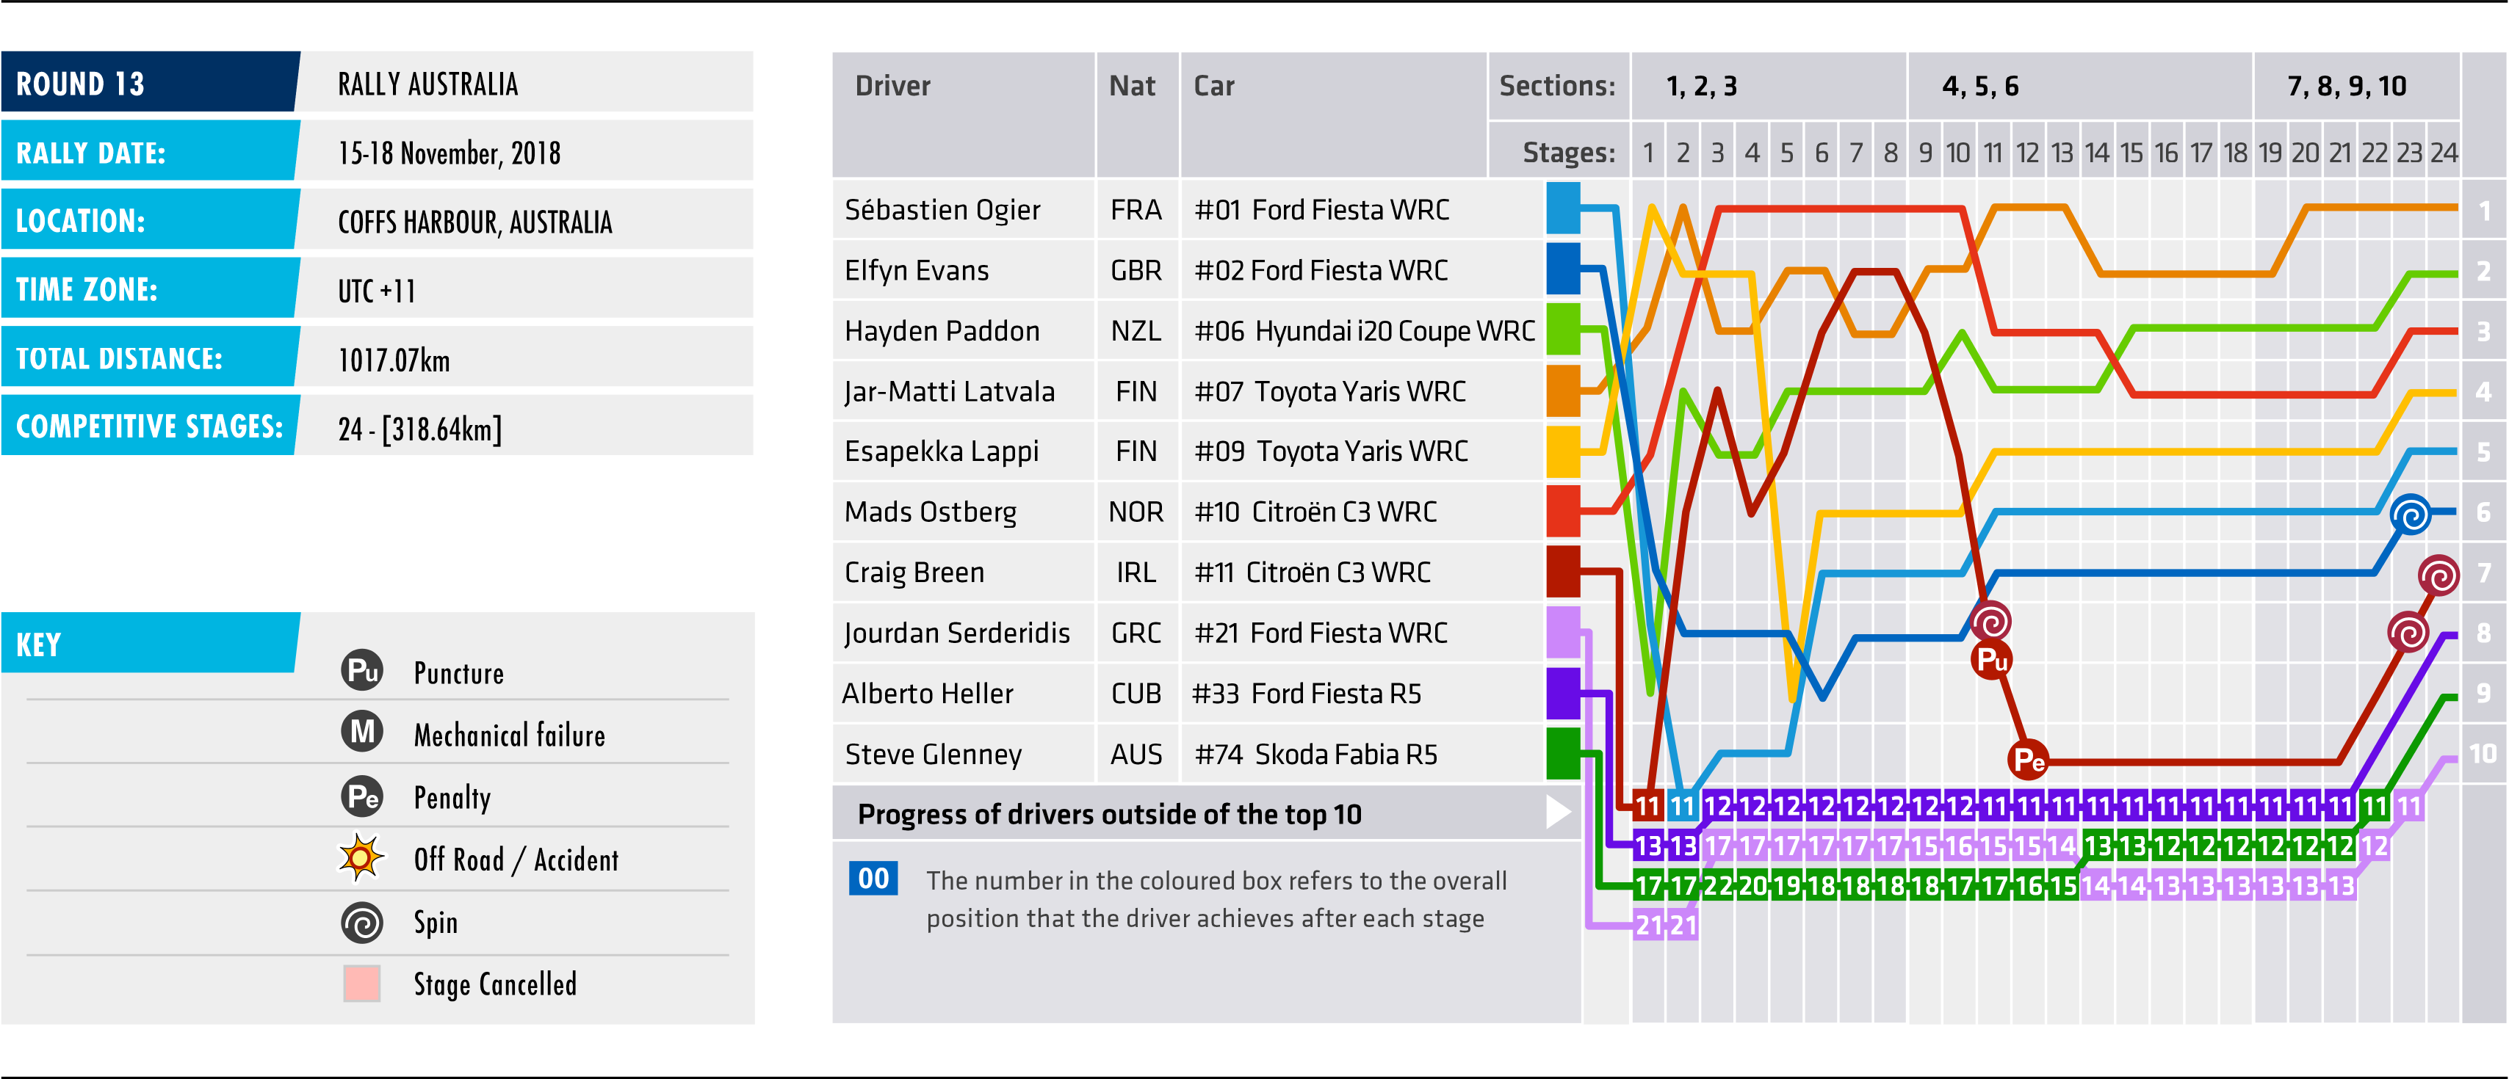Click the green 22 position box
Image resolution: width=2509 pixels, height=1079 pixels.
[x=1718, y=885]
